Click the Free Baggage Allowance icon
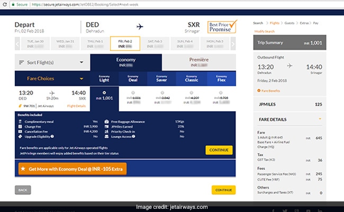The image size is (344, 212). click(106, 121)
